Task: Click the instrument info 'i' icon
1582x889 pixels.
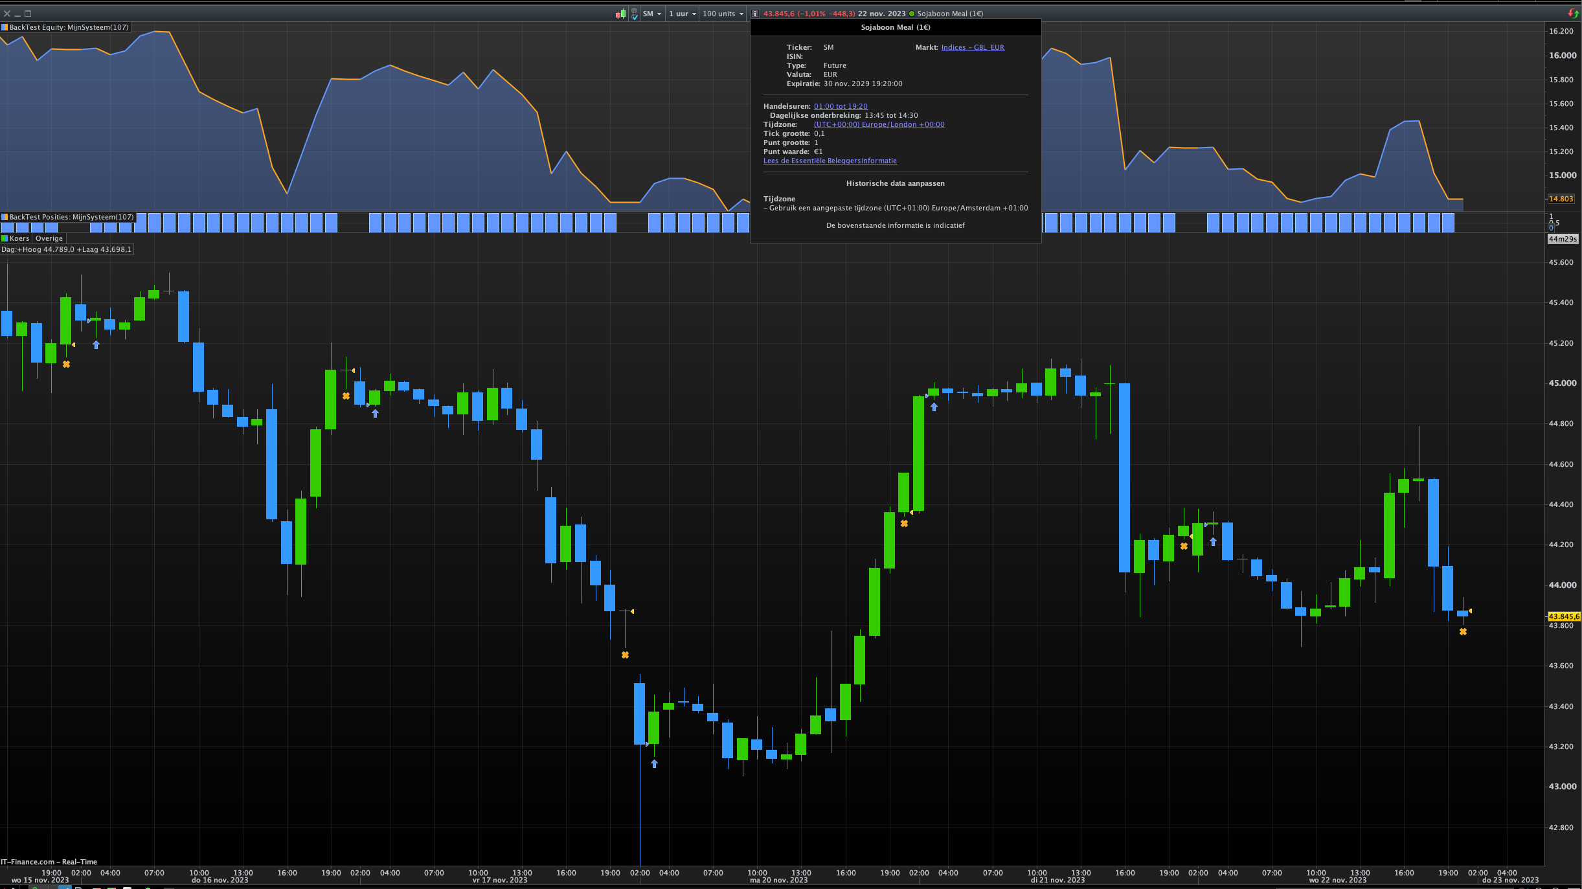Action: click(755, 14)
